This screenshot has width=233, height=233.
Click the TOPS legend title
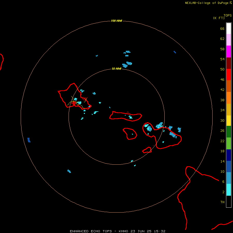(x=228, y=16)
